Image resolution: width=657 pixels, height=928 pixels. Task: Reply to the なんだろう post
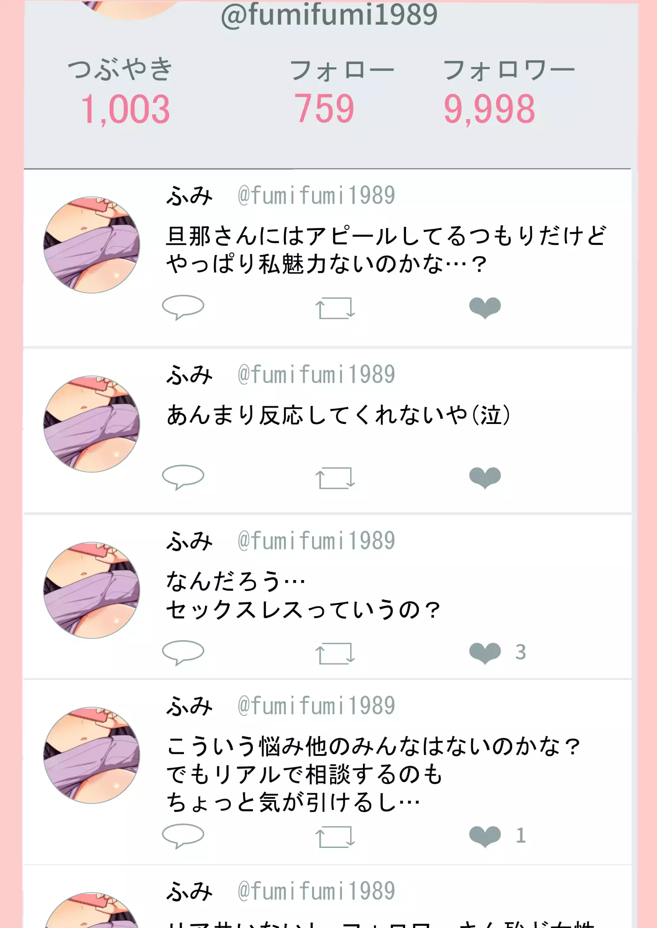(x=183, y=652)
